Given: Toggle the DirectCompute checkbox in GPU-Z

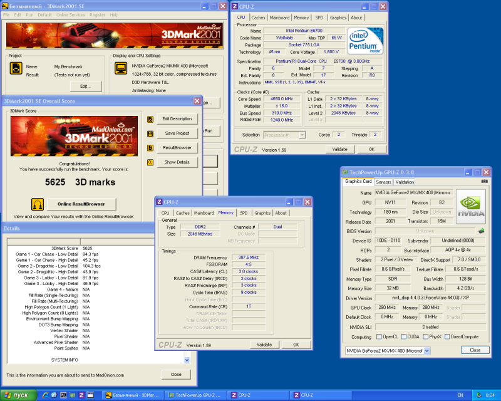Looking at the screenshot, I should tap(447, 336).
